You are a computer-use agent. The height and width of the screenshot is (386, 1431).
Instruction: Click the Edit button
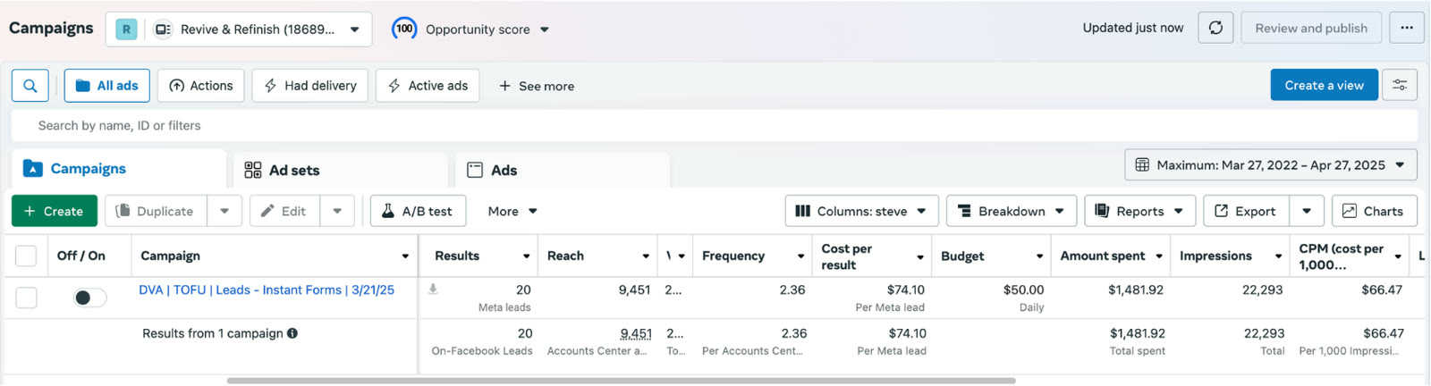click(284, 211)
